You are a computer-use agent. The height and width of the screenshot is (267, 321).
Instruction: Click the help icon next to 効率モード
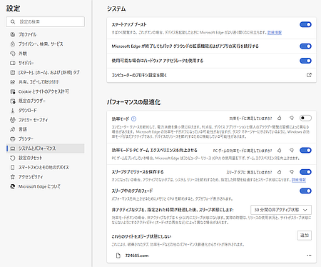134,119
